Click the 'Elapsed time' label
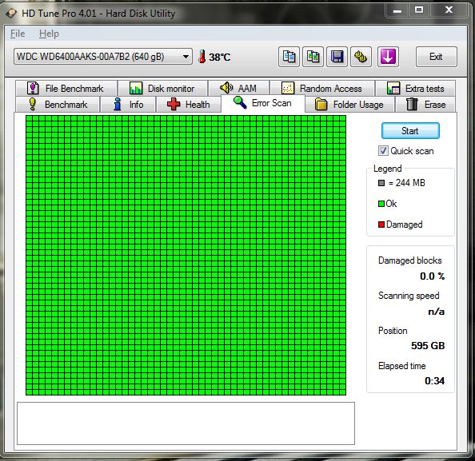The height and width of the screenshot is (461, 475). (x=402, y=366)
